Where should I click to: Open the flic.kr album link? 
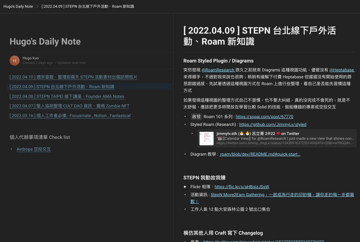coord(241,187)
